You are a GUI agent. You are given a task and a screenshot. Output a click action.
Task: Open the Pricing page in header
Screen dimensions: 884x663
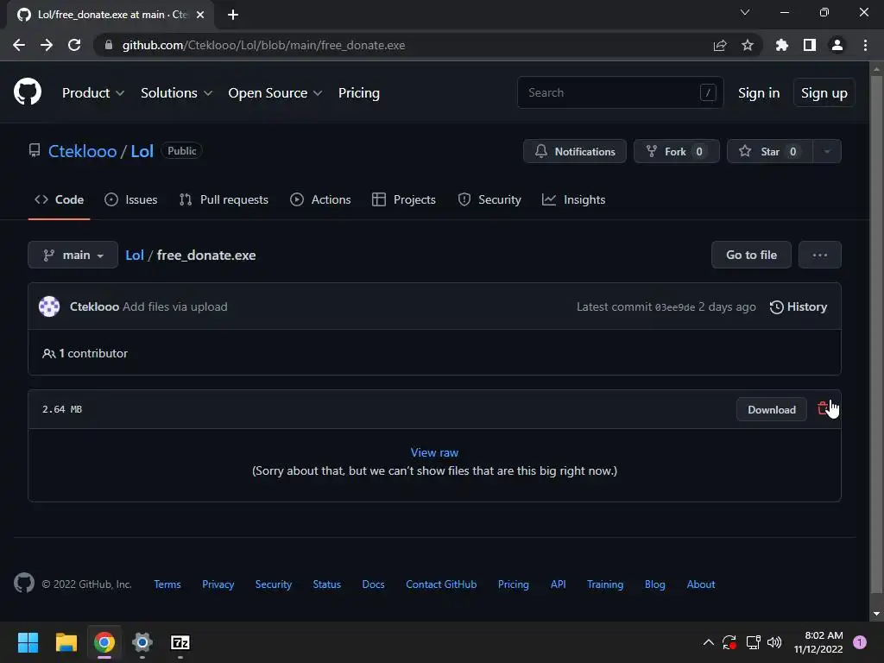click(x=358, y=93)
